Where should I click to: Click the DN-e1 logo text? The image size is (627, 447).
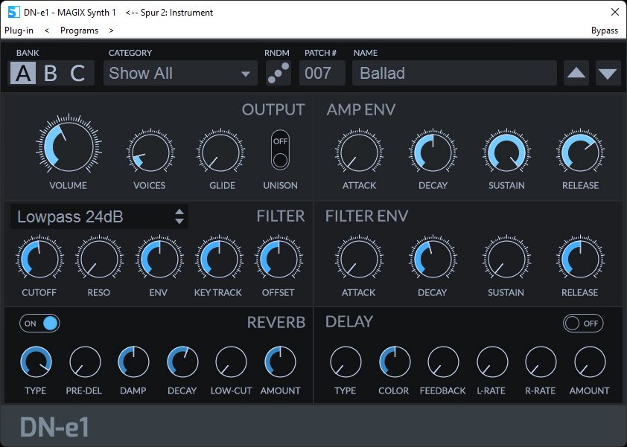click(x=54, y=427)
